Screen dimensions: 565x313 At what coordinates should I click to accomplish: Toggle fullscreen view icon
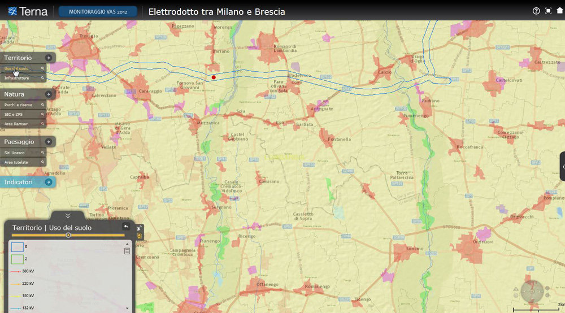pyautogui.click(x=548, y=11)
